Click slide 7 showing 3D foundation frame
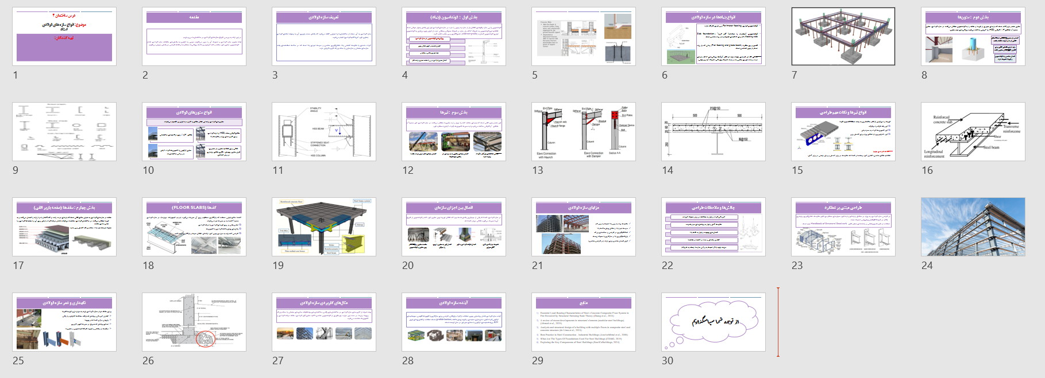The height and width of the screenshot is (378, 1045). [x=843, y=36]
